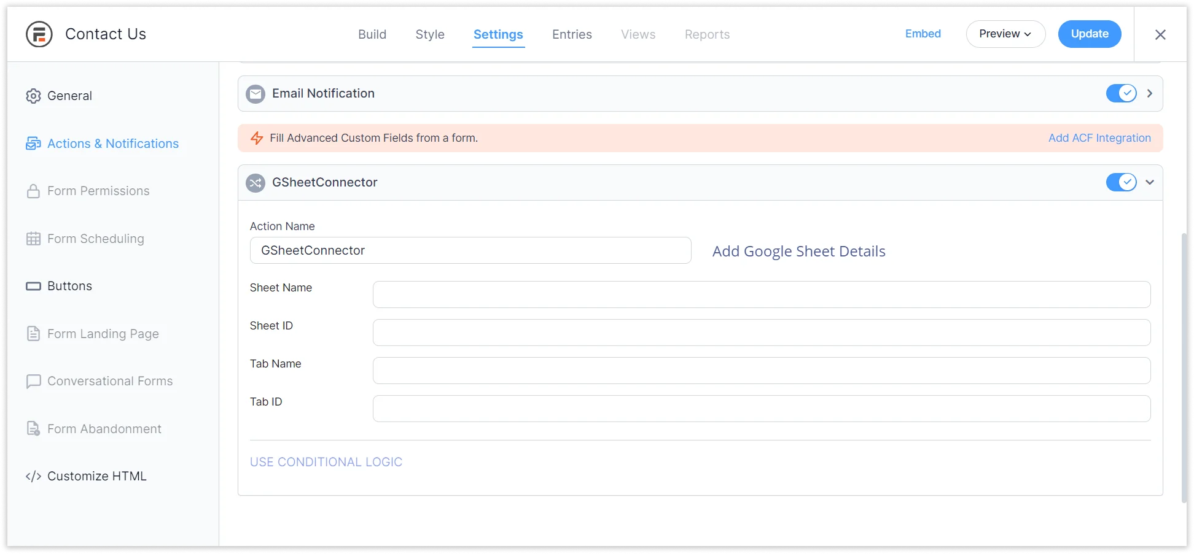Disable the Email Notification toggle
Image resolution: width=1194 pixels, height=554 pixels.
(x=1121, y=93)
